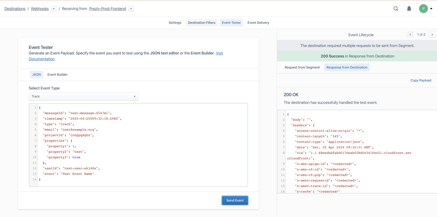Click the 200 OK heading

click(x=291, y=95)
